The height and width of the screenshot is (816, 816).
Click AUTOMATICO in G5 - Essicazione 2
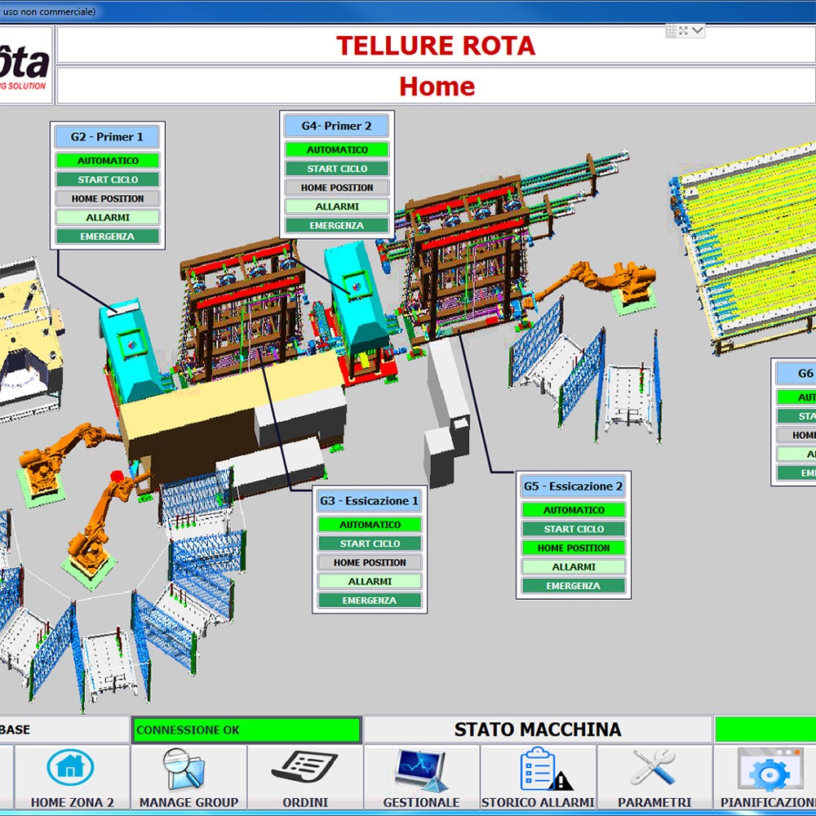[x=574, y=510]
